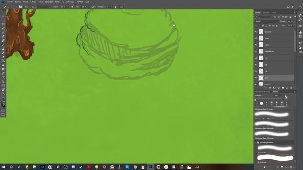Image resolution: width=303 pixels, height=170 pixels.
Task: Select the Hand tool
Action: (3, 89)
